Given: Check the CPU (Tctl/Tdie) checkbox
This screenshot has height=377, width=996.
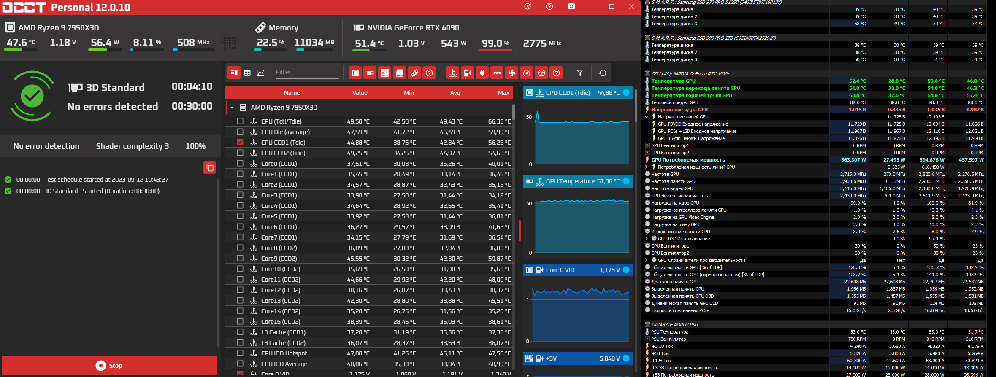Looking at the screenshot, I should click(240, 121).
